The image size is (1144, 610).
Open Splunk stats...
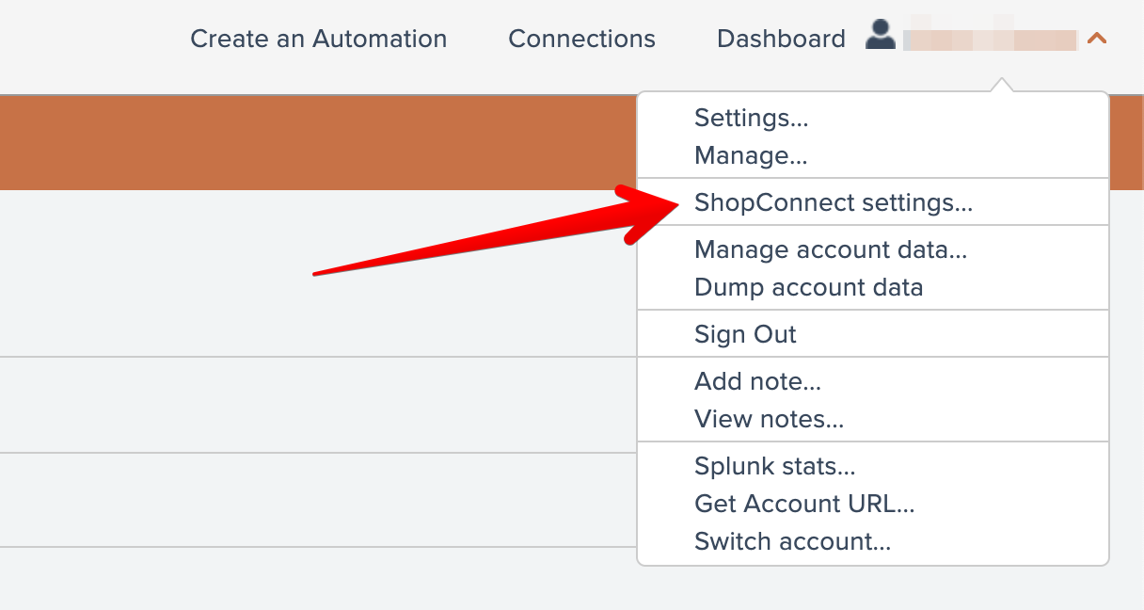coord(774,466)
